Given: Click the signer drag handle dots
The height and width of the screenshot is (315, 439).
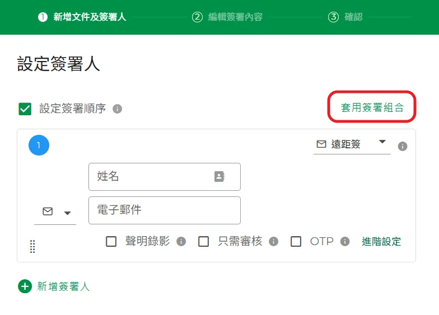Looking at the screenshot, I should (32, 246).
